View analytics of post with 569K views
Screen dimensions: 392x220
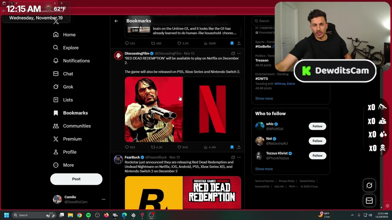coord(210,43)
